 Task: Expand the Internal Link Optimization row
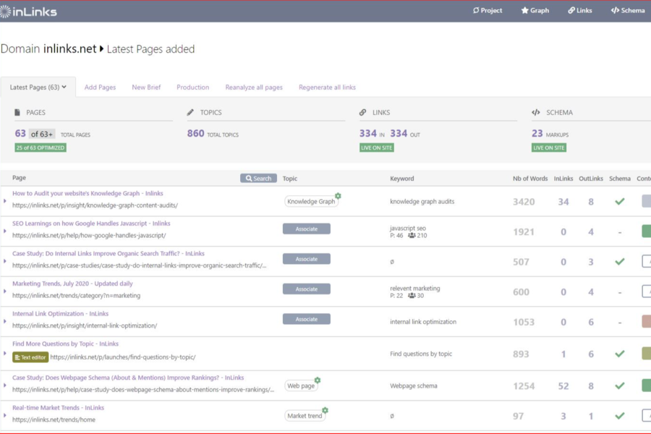point(5,321)
